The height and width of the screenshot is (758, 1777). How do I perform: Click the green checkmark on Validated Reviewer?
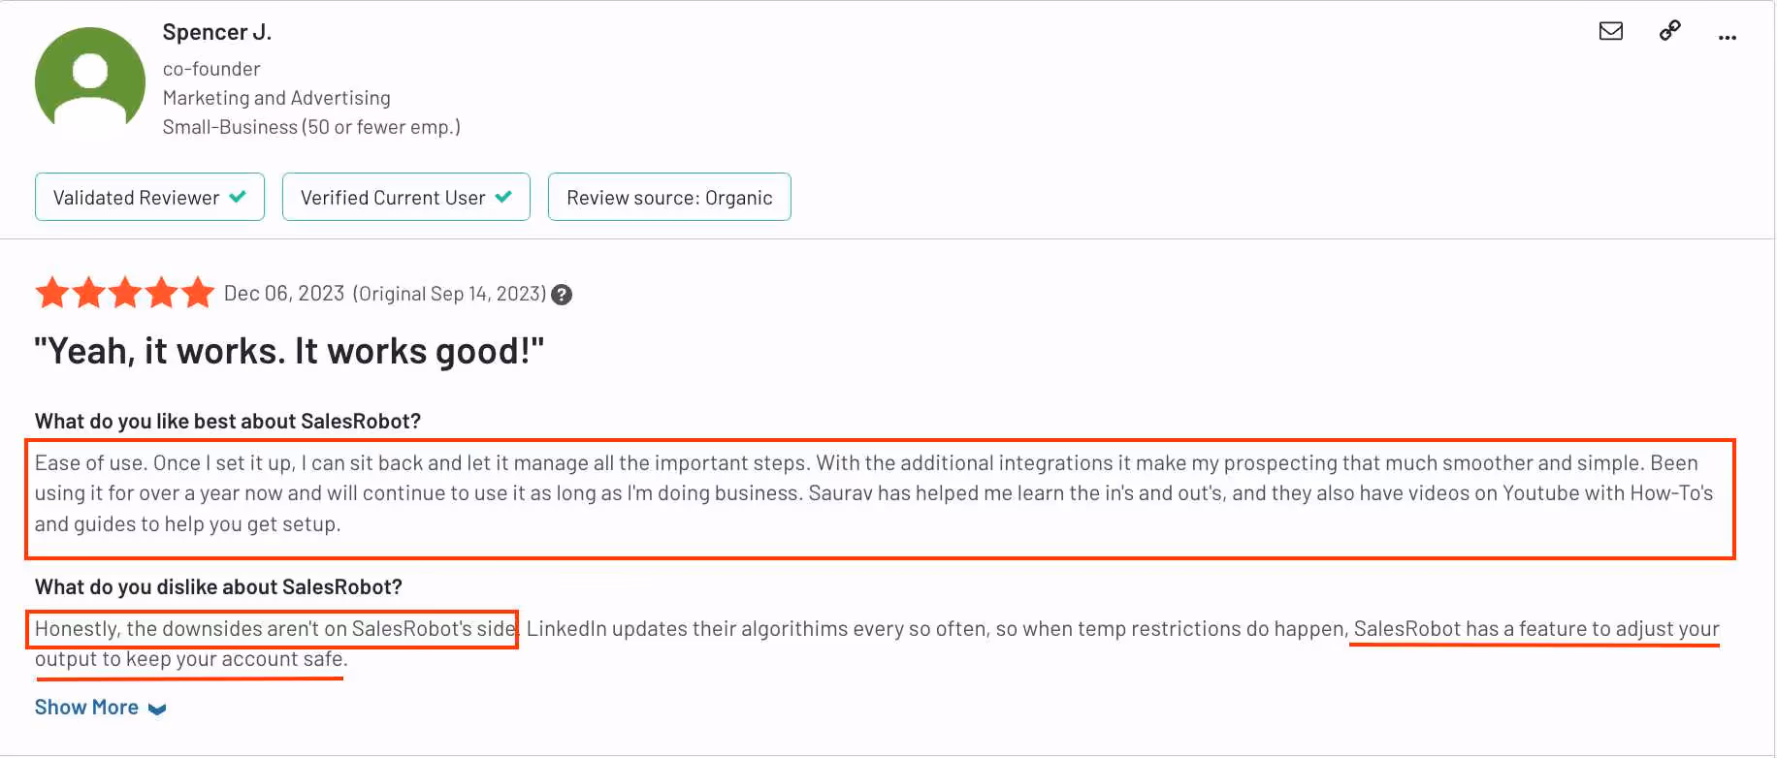pos(238,196)
